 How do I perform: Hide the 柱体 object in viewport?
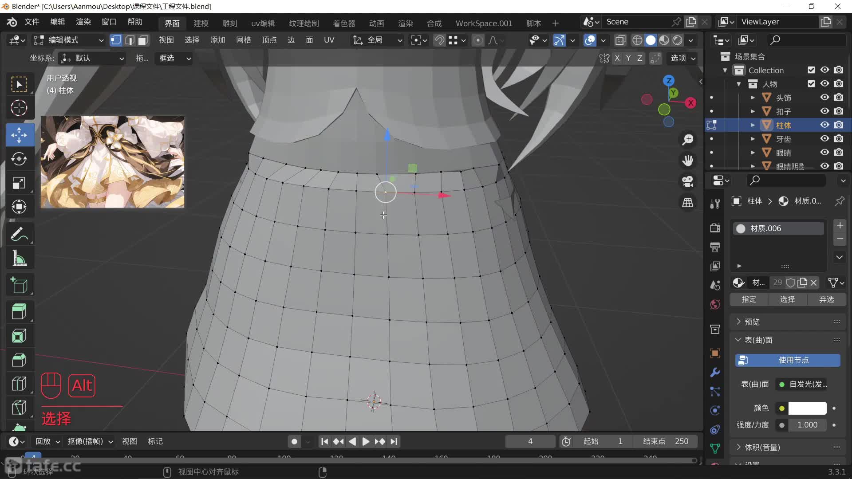(x=824, y=125)
